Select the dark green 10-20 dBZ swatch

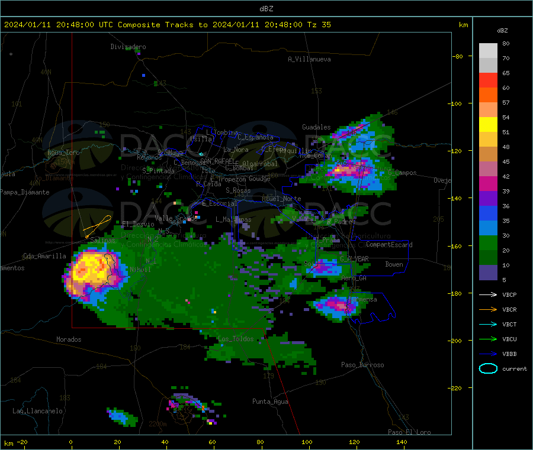(x=488, y=258)
